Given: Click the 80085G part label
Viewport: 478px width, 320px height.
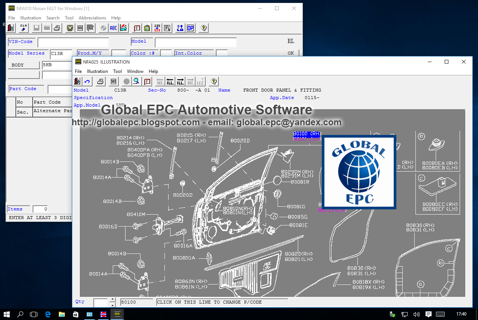Looking at the screenshot, I should 298,217.
